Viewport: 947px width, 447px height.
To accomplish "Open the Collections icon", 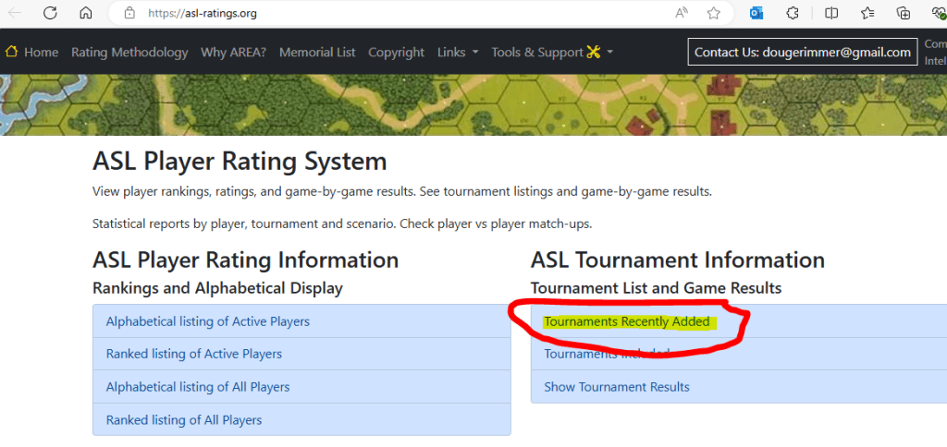I will pyautogui.click(x=904, y=13).
